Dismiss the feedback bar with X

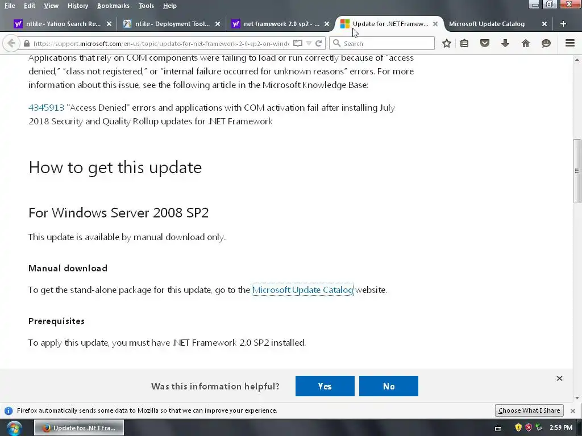(x=559, y=378)
